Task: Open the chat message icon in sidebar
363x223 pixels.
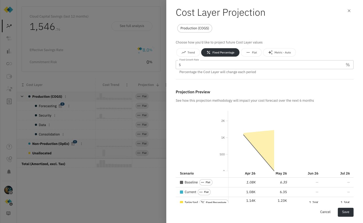Action: click(8, 213)
